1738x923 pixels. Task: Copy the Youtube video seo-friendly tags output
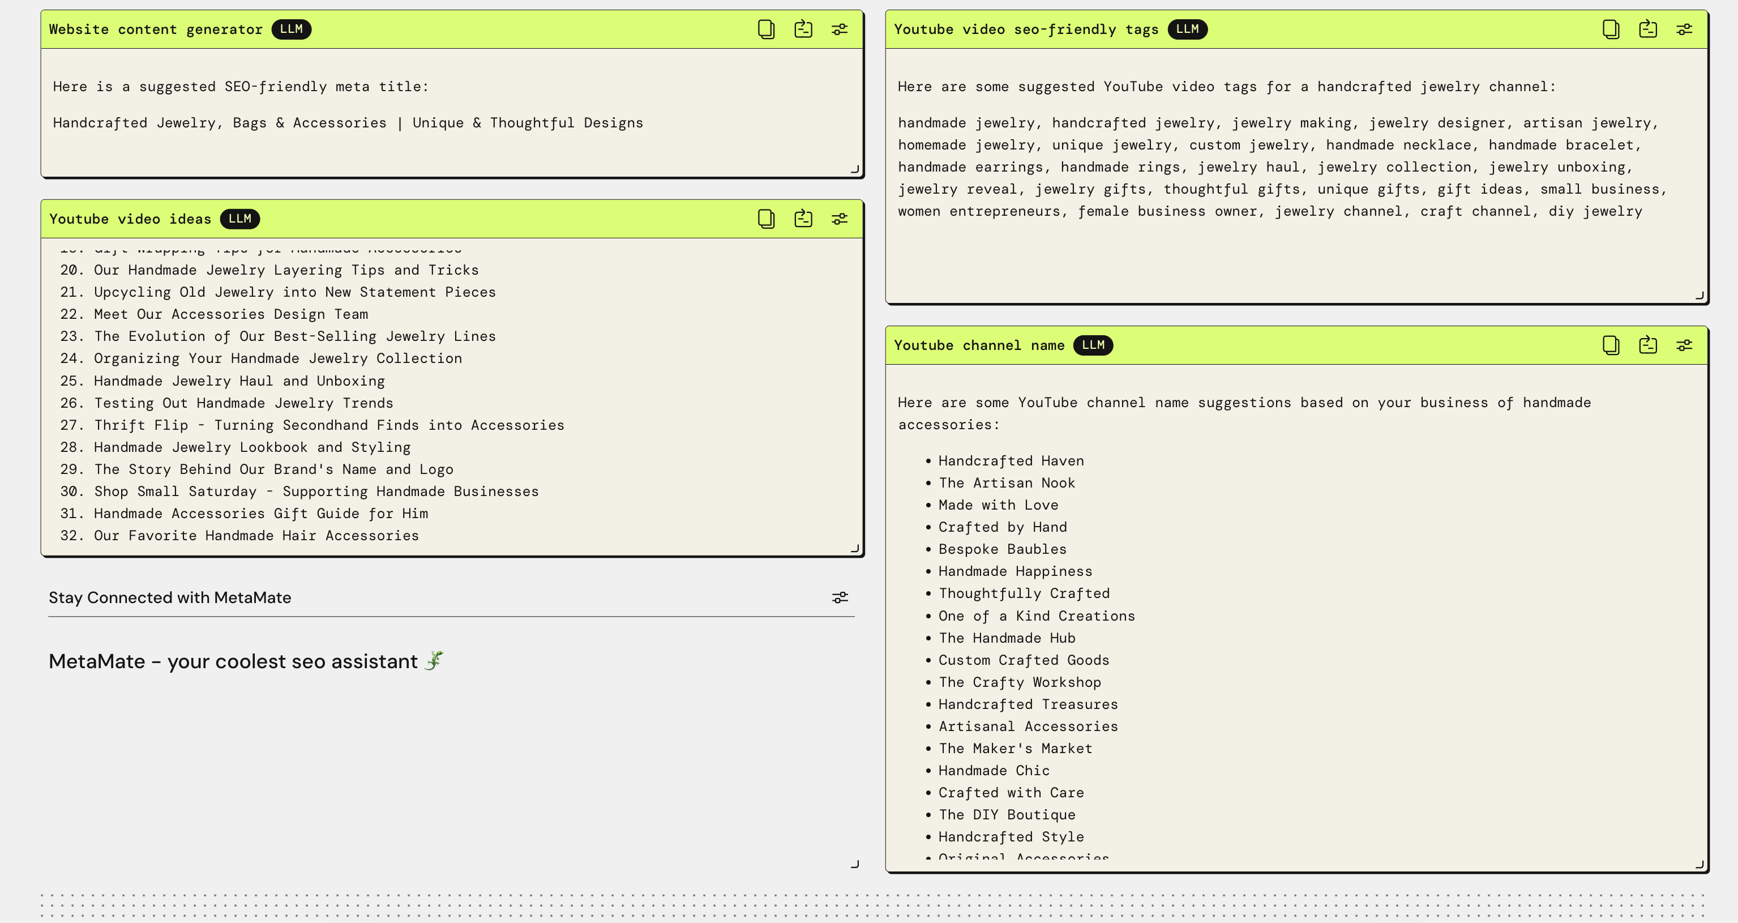(x=1611, y=29)
